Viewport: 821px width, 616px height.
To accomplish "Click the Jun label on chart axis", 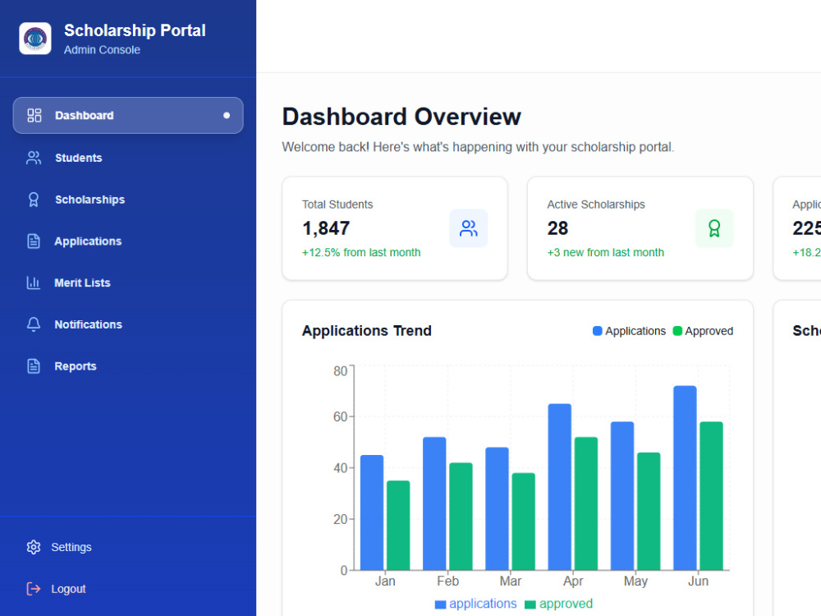I will [x=698, y=582].
